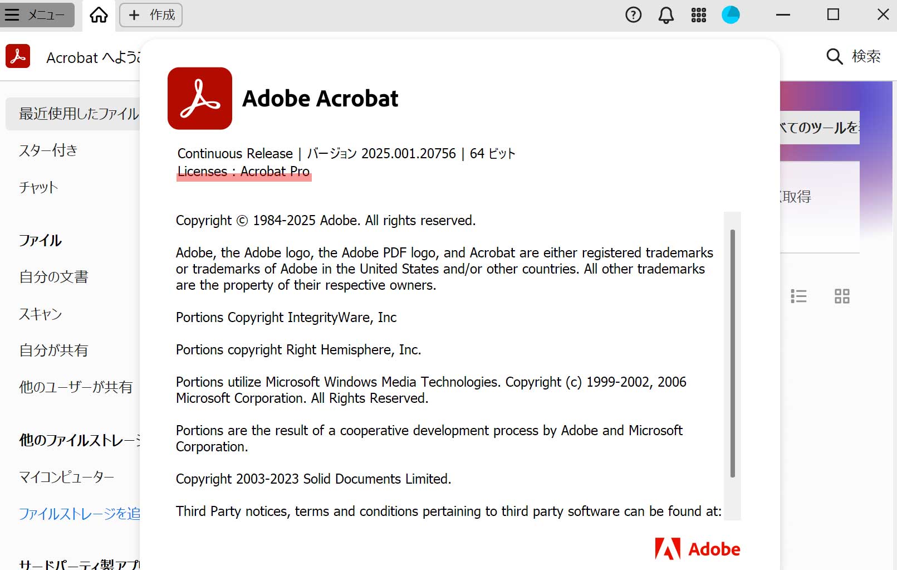Viewport: 897px width, 570px height.
Task: Open the Help question mark icon
Action: [633, 15]
